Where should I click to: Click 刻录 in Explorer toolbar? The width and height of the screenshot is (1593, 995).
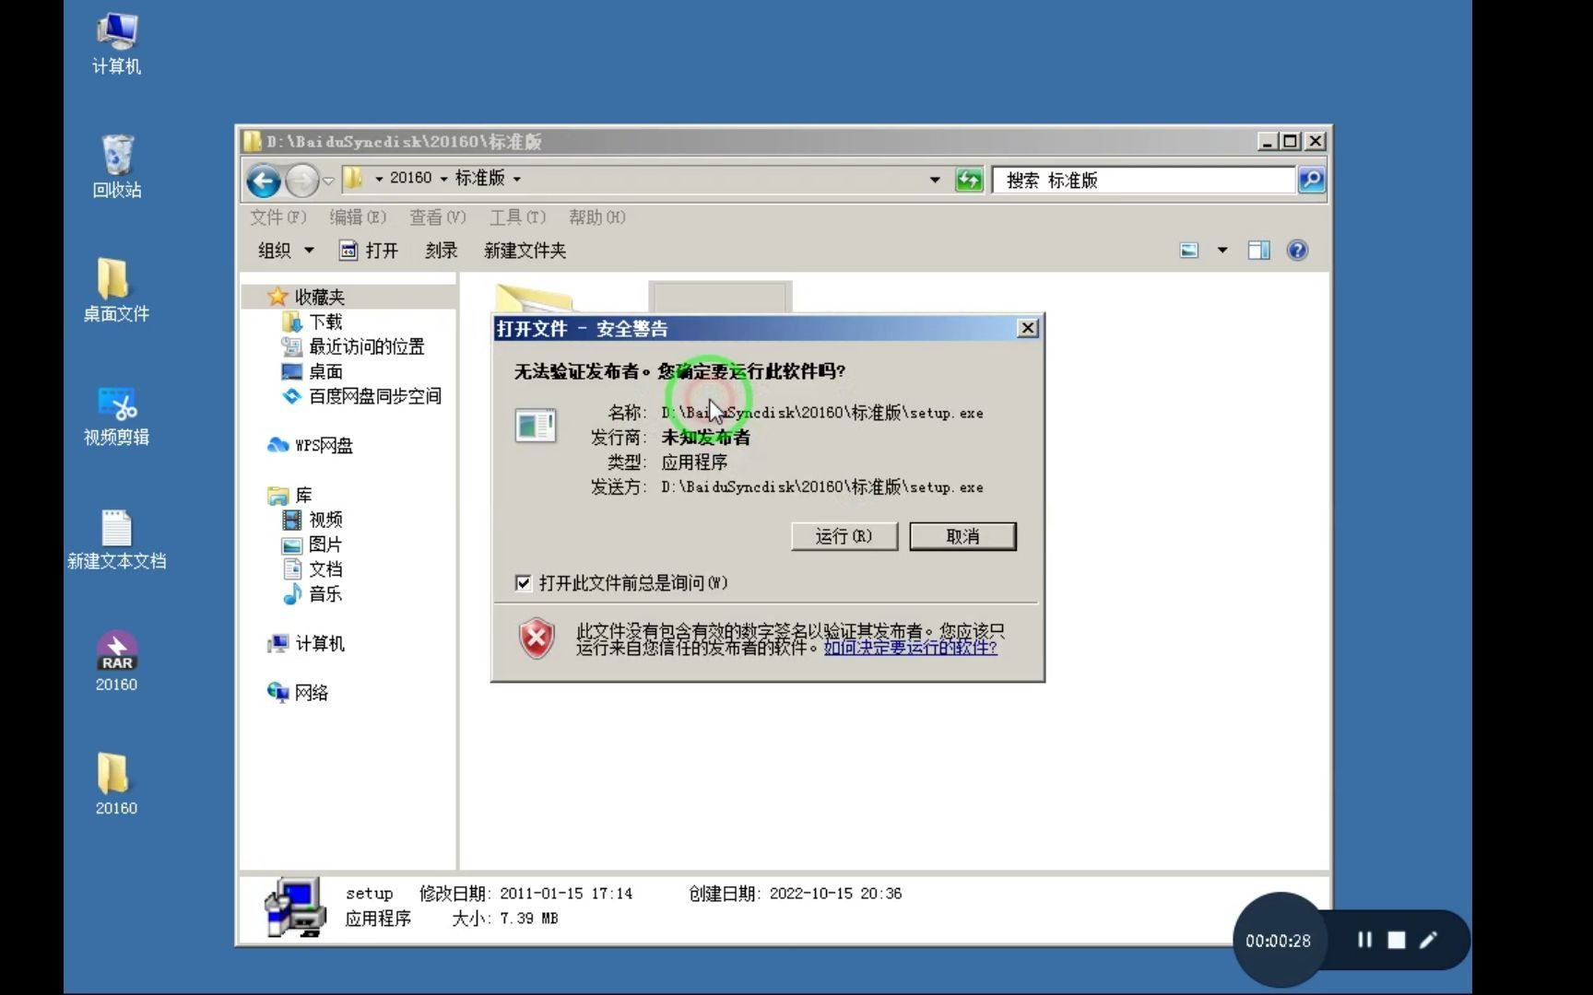[442, 251]
